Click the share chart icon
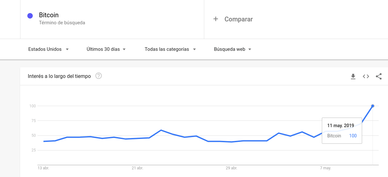The height and width of the screenshot is (177, 388). (379, 76)
